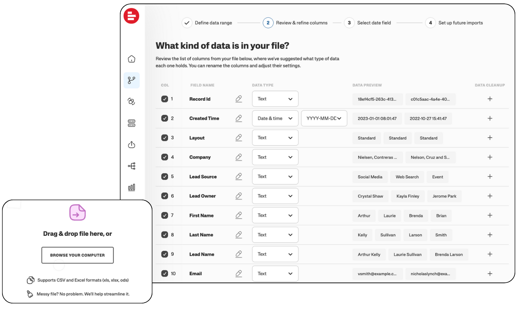This screenshot has width=518, height=309.
Task: Open First Name data type dropdown
Action: 275,215
